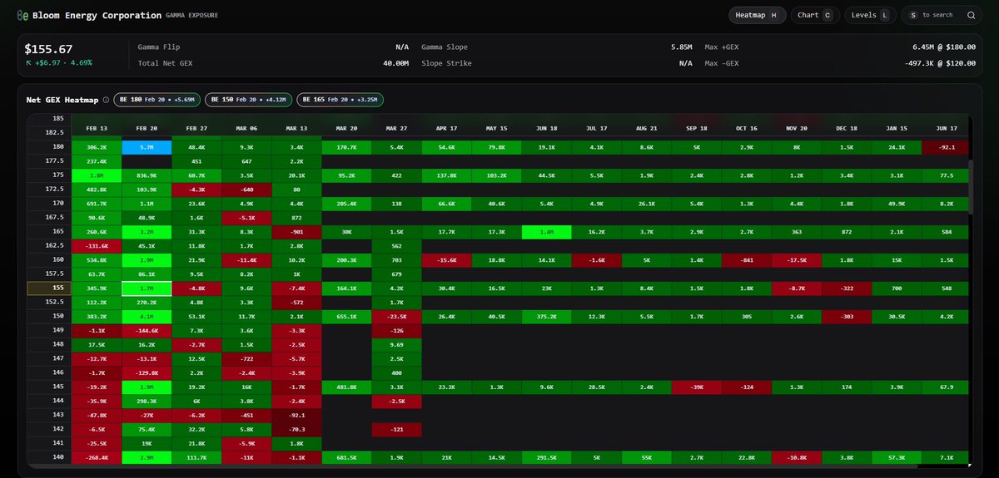Image resolution: width=999 pixels, height=478 pixels.
Task: Click the 103.2K cell under MAY 15
Action: point(496,175)
